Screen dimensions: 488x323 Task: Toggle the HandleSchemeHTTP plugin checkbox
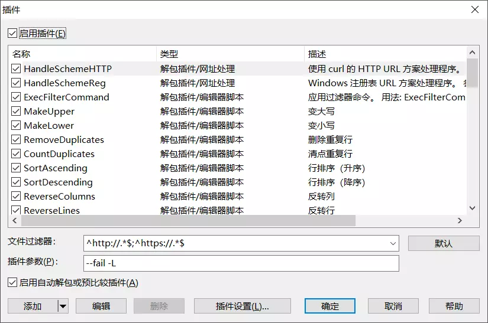pyautogui.click(x=16, y=69)
